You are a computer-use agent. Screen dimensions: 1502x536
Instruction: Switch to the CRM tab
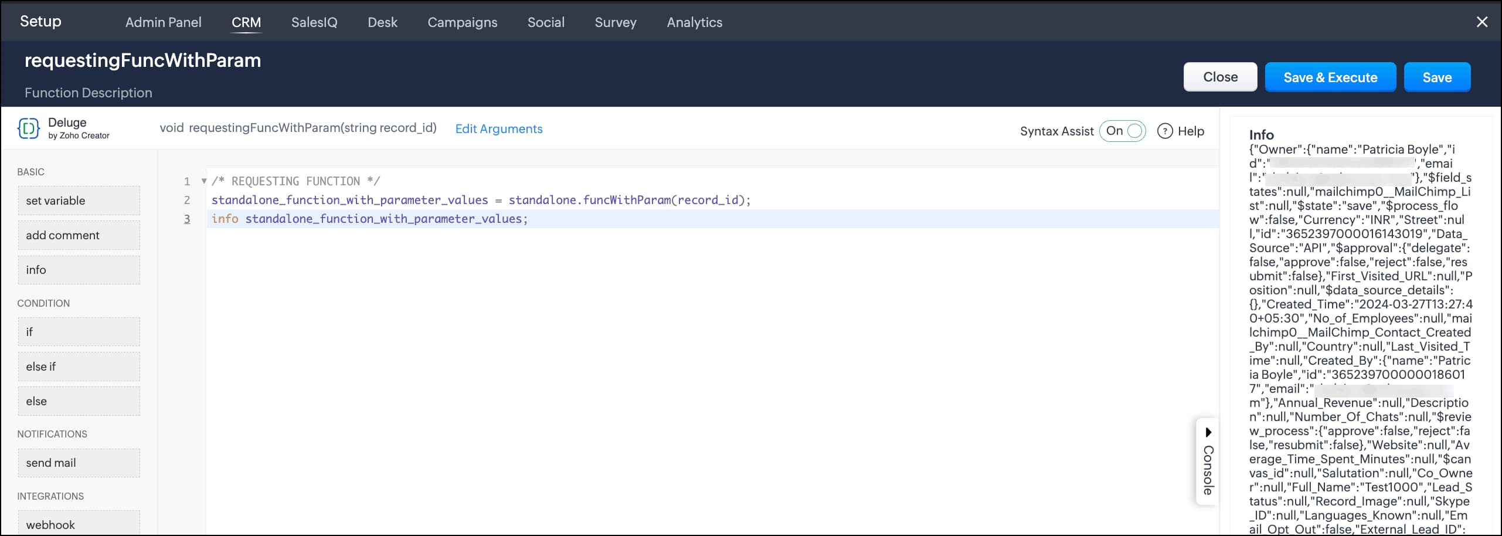coord(246,22)
